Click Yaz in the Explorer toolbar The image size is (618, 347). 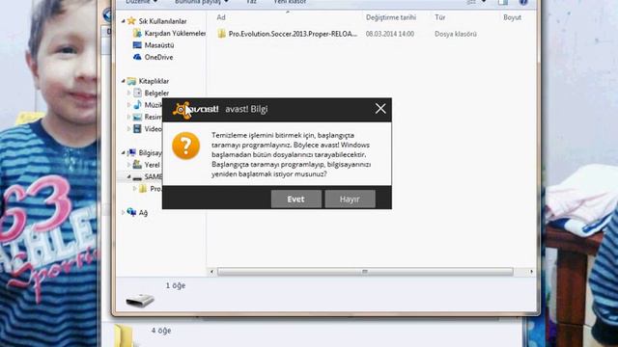251,2
